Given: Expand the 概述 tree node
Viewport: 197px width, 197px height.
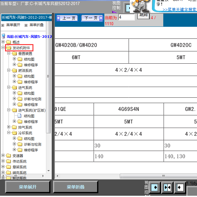Looking at the screenshot, I should click(3, 42).
